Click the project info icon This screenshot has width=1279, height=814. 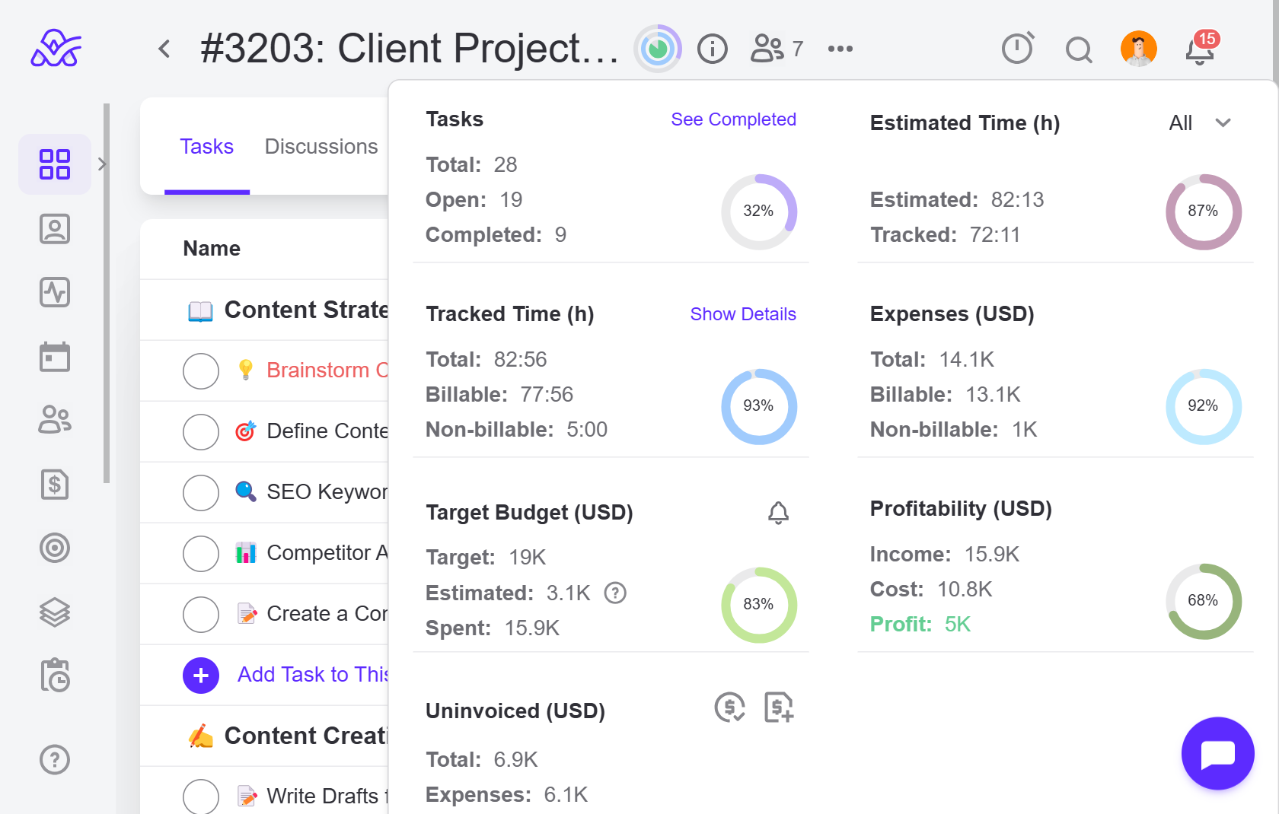713,49
